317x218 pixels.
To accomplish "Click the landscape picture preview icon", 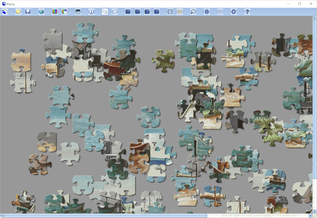I will tap(78, 12).
